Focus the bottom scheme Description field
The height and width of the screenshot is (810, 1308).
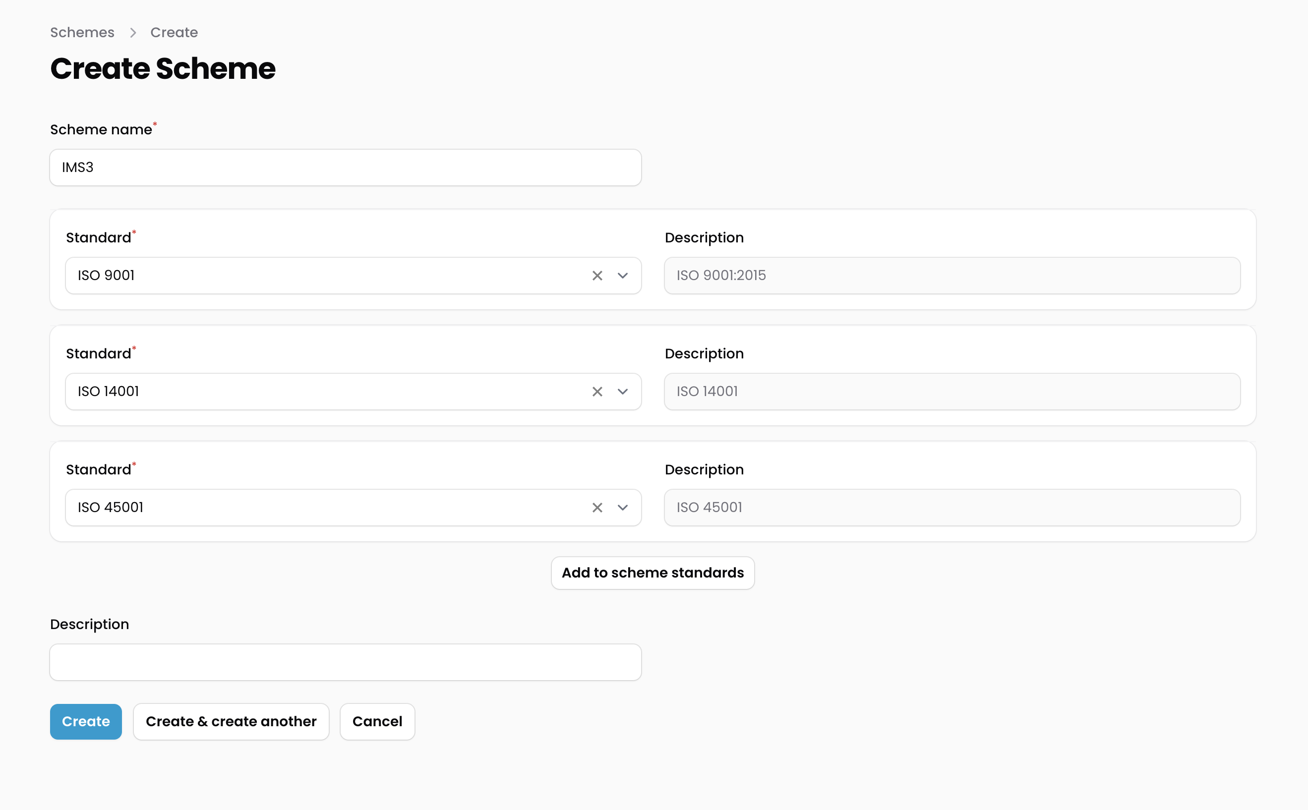(345, 662)
